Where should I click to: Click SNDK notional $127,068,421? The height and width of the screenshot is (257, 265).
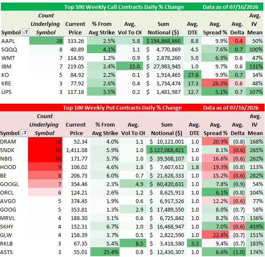(167, 150)
